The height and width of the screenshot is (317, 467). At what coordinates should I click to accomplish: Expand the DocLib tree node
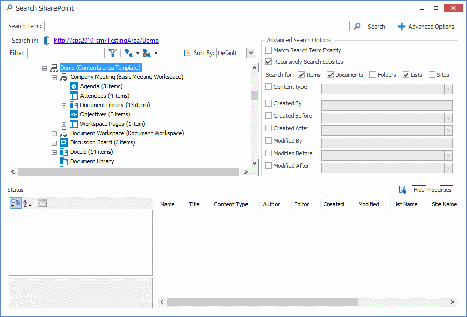(x=54, y=152)
